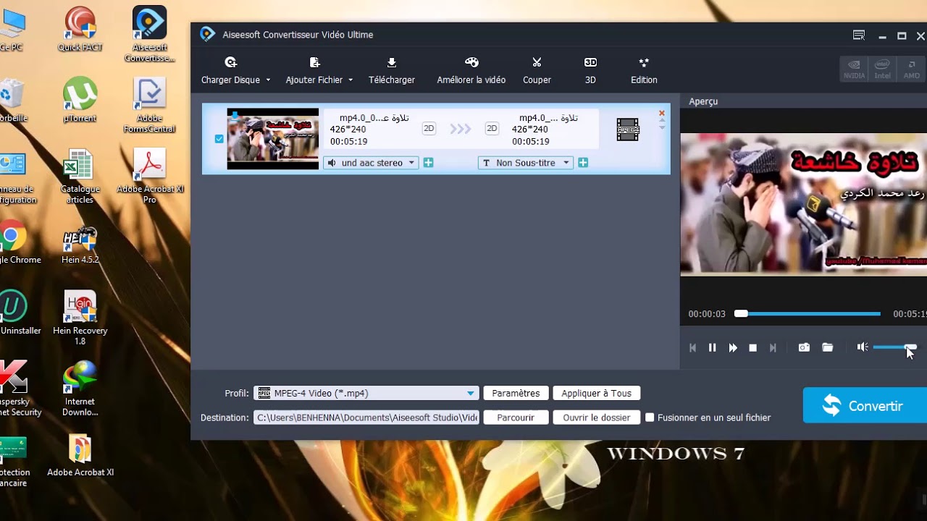Image resolution: width=927 pixels, height=521 pixels.
Task: Add subtitle with plus icon
Action: coord(583,163)
